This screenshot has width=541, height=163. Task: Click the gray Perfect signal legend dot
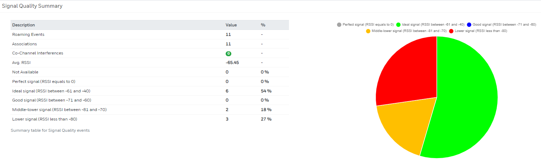(x=339, y=25)
